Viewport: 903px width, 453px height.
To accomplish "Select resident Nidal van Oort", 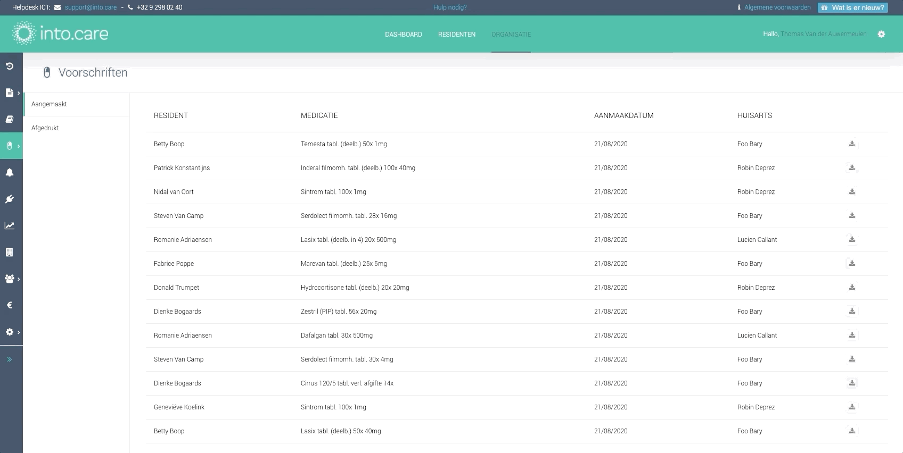I will (x=174, y=192).
